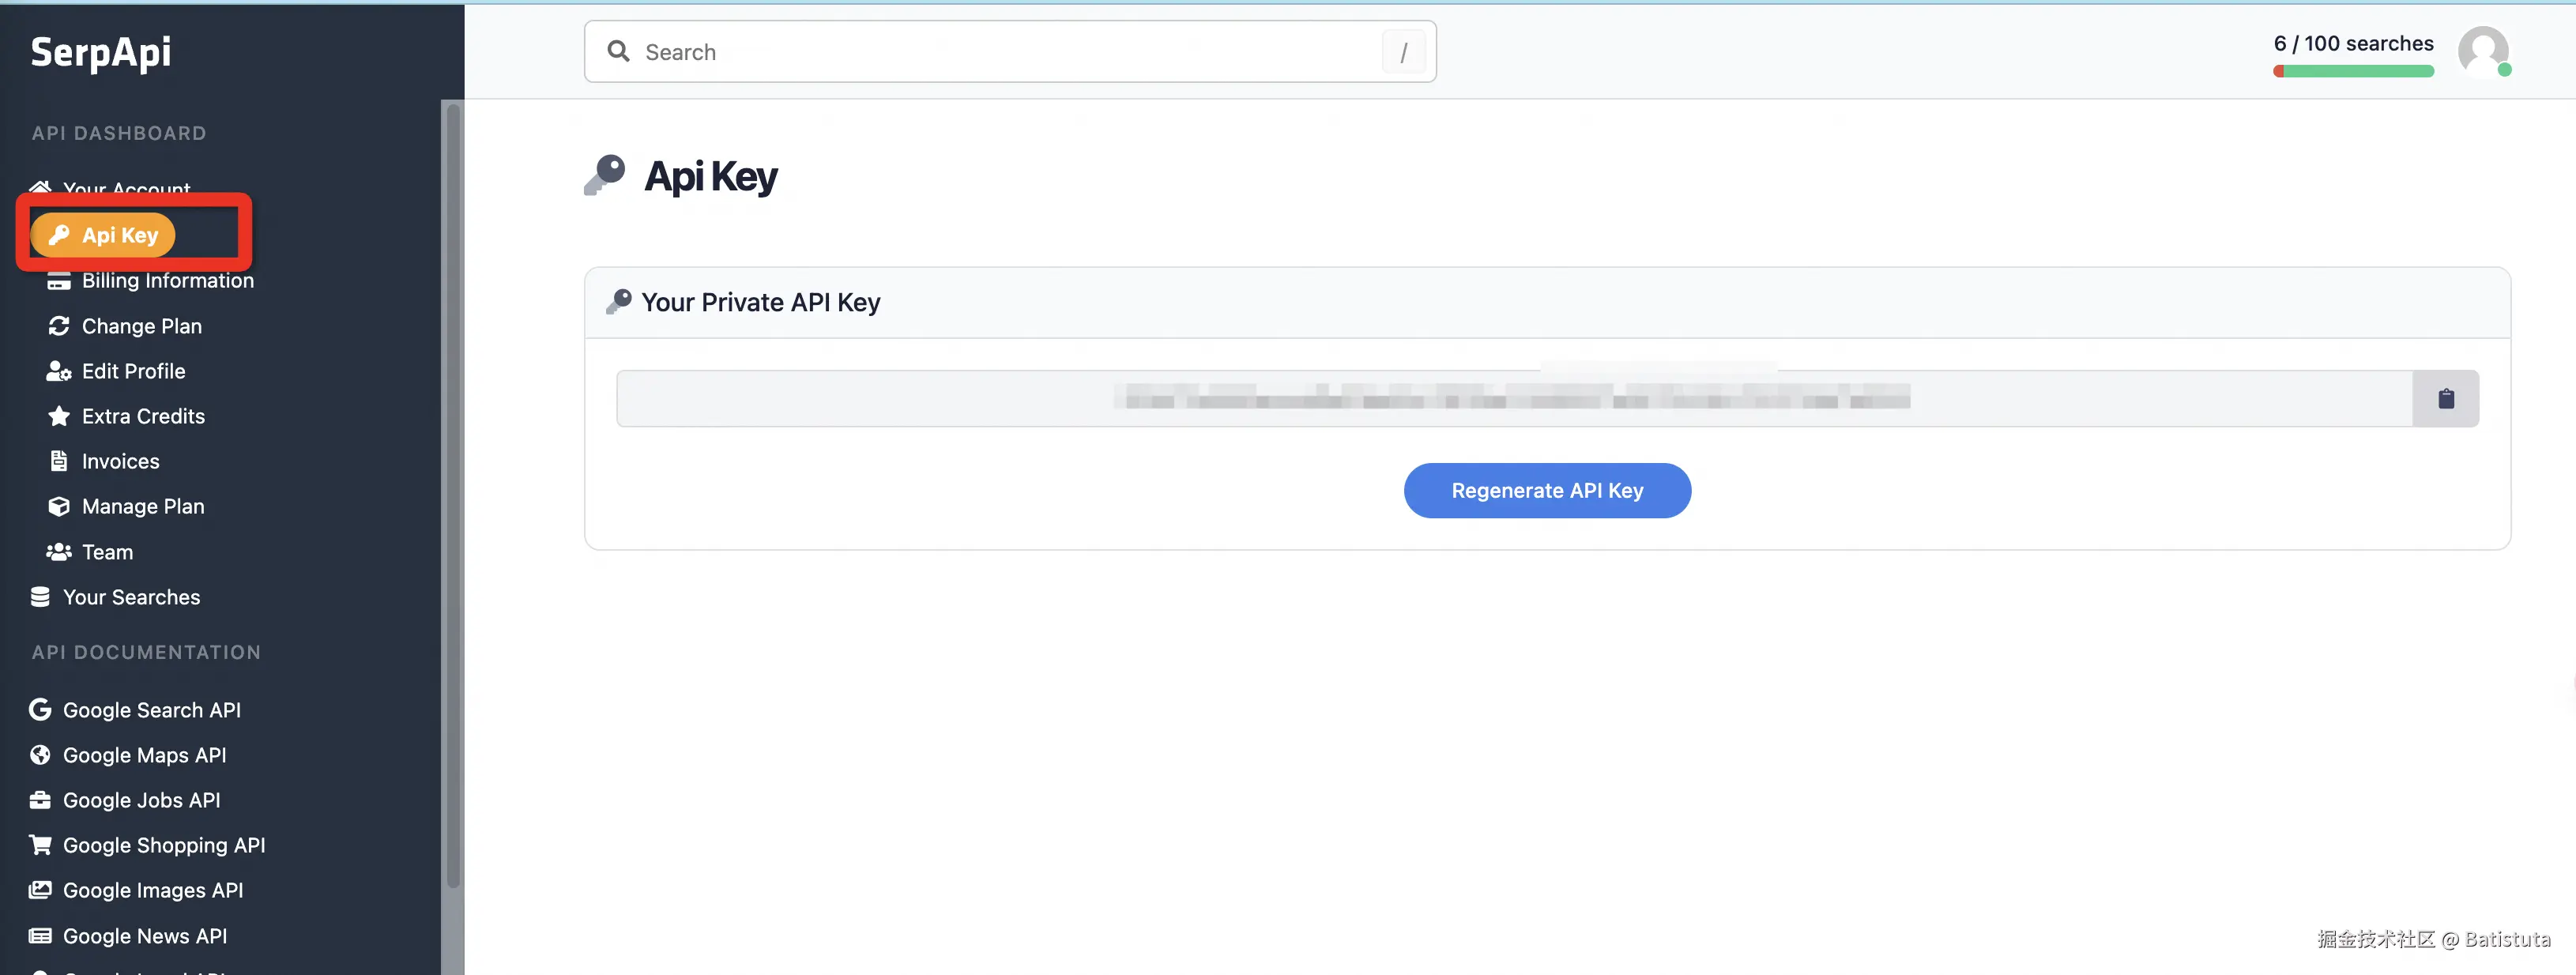Image resolution: width=2576 pixels, height=975 pixels.
Task: Go to Invoices section
Action: tap(120, 461)
